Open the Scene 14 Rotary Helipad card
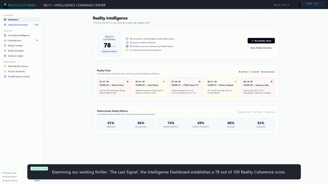This screenshot has height=184, width=328. (x=222, y=87)
